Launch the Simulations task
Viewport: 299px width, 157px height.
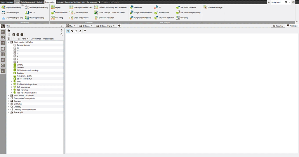[x=136, y=7]
